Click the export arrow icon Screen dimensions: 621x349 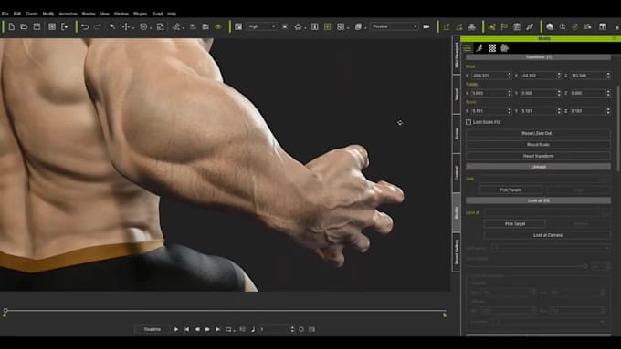click(65, 26)
